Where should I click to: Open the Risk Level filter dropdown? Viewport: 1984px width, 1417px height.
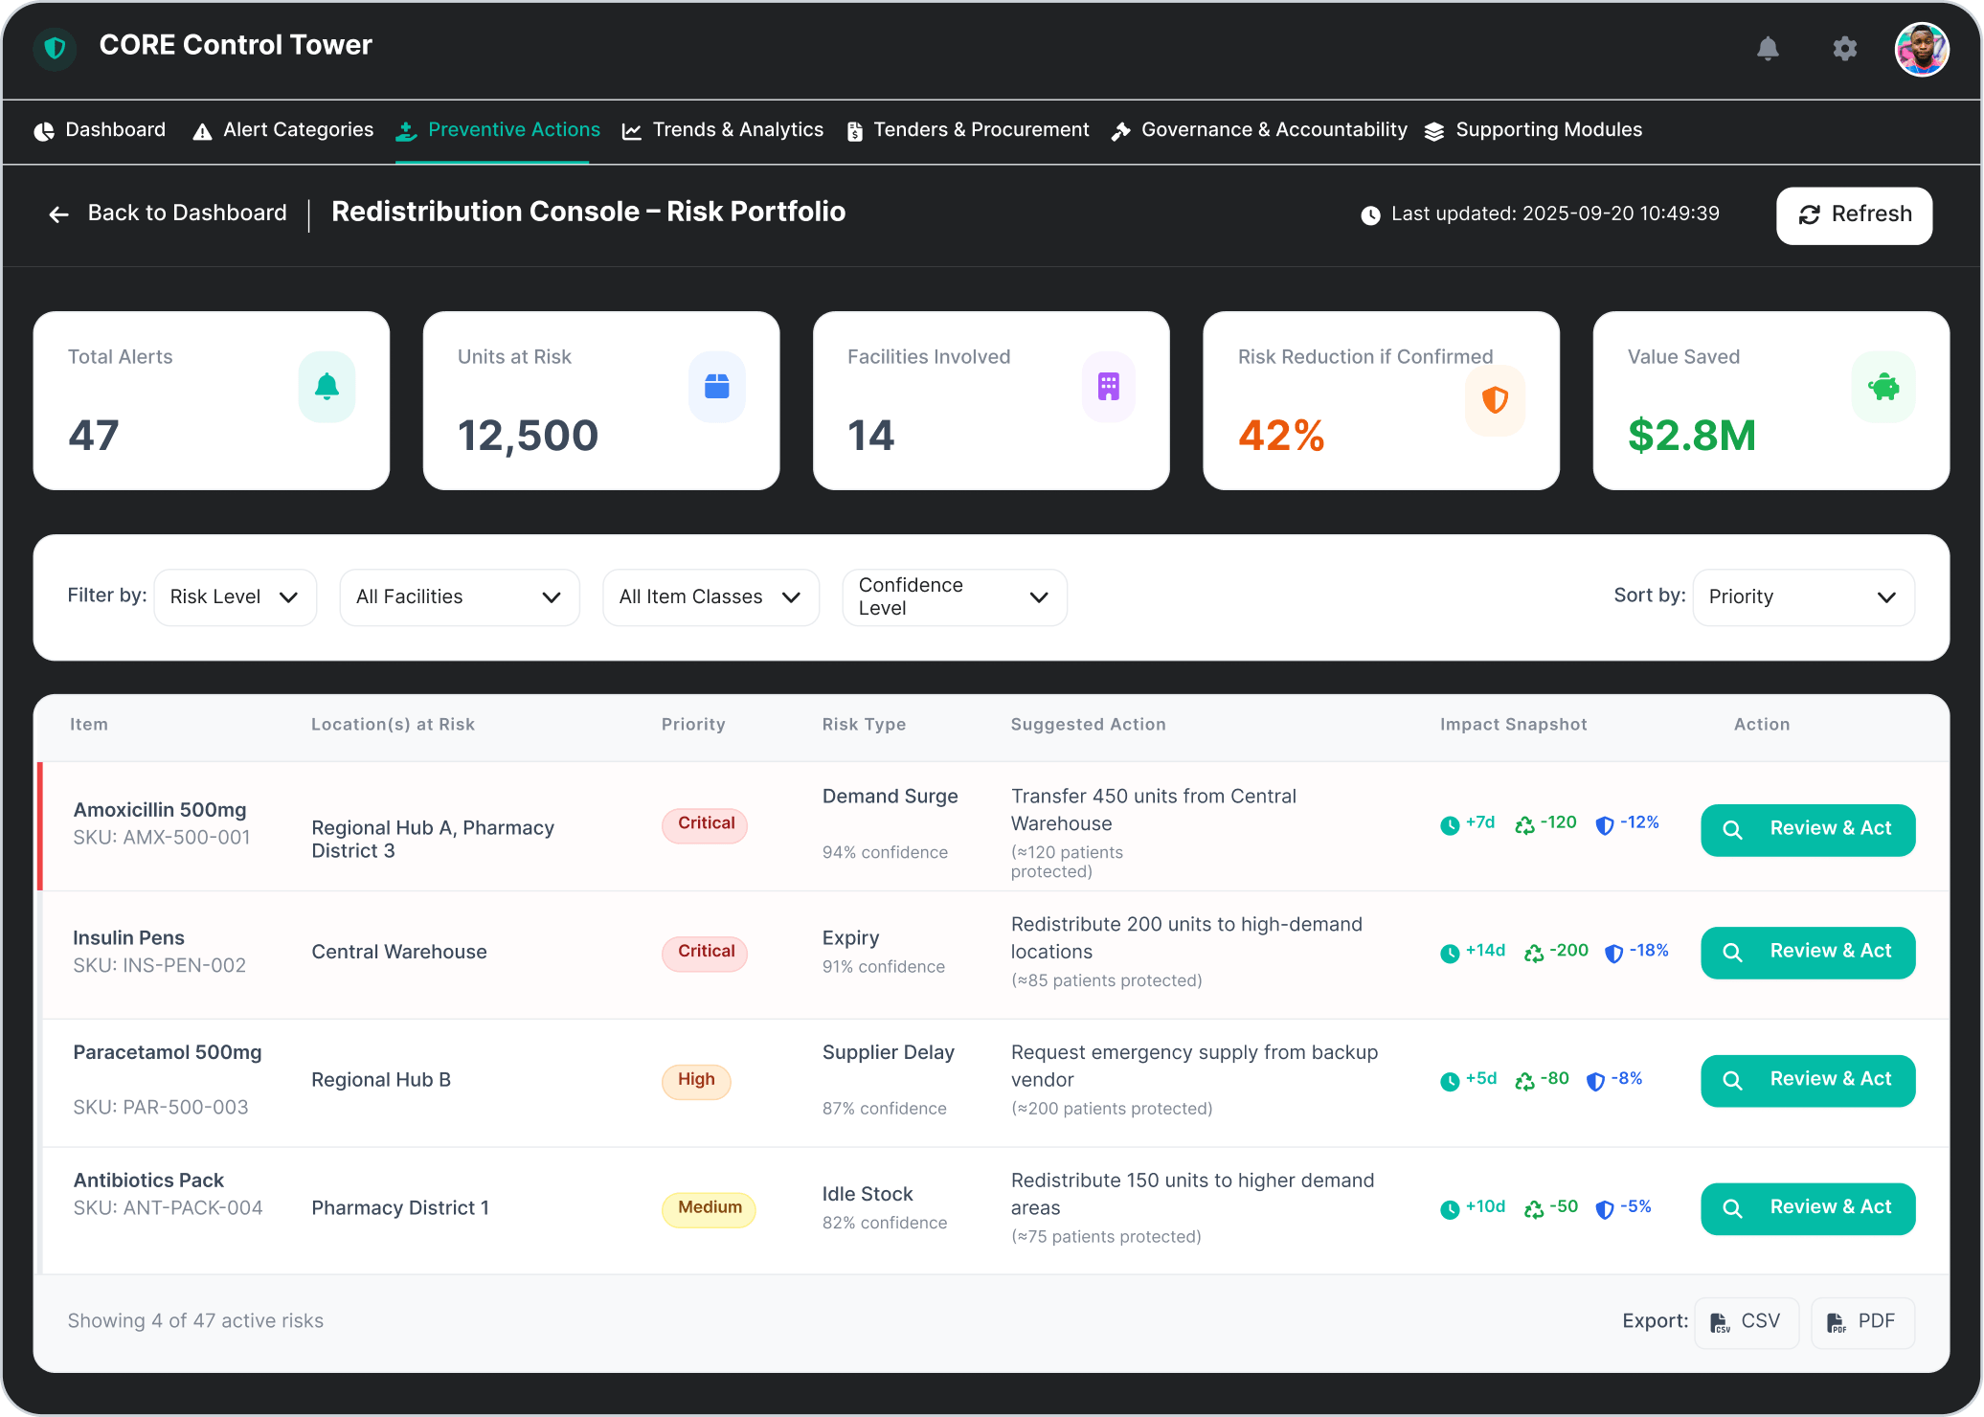(x=235, y=596)
